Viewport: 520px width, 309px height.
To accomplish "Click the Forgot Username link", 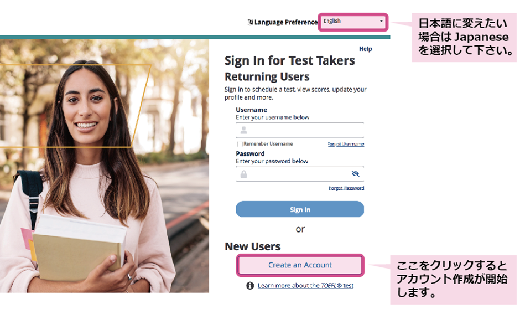I will (x=346, y=144).
